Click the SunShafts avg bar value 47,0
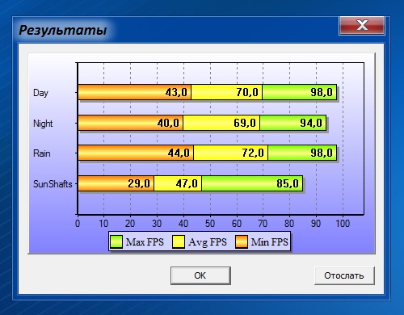Viewport: 404px width, 315px height. pos(187,183)
